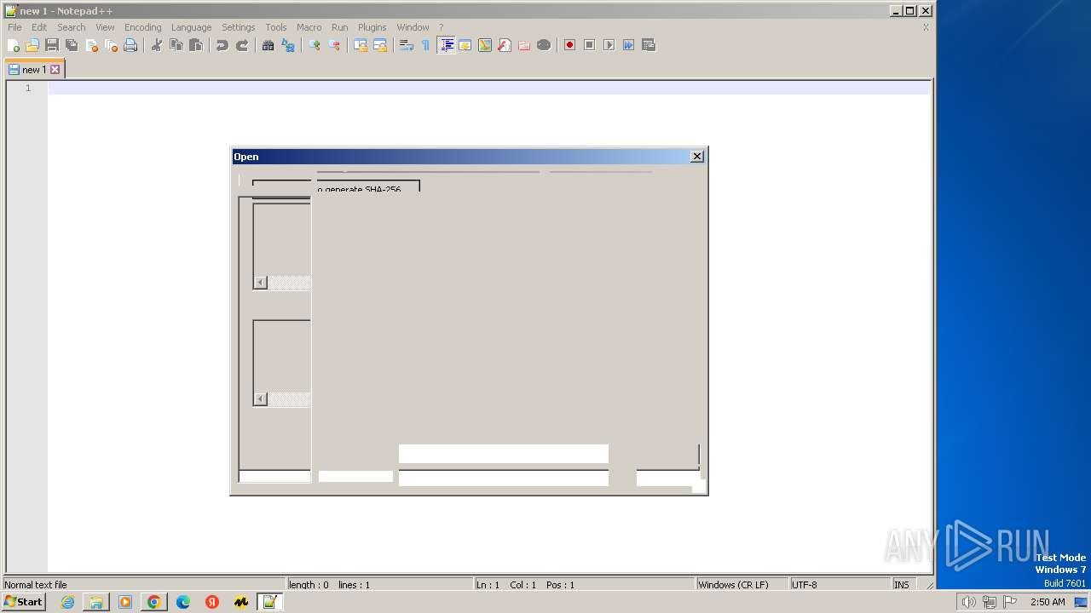Click Run Macro Multiple Times icon
This screenshot has width=1091, height=613.
pyautogui.click(x=628, y=45)
